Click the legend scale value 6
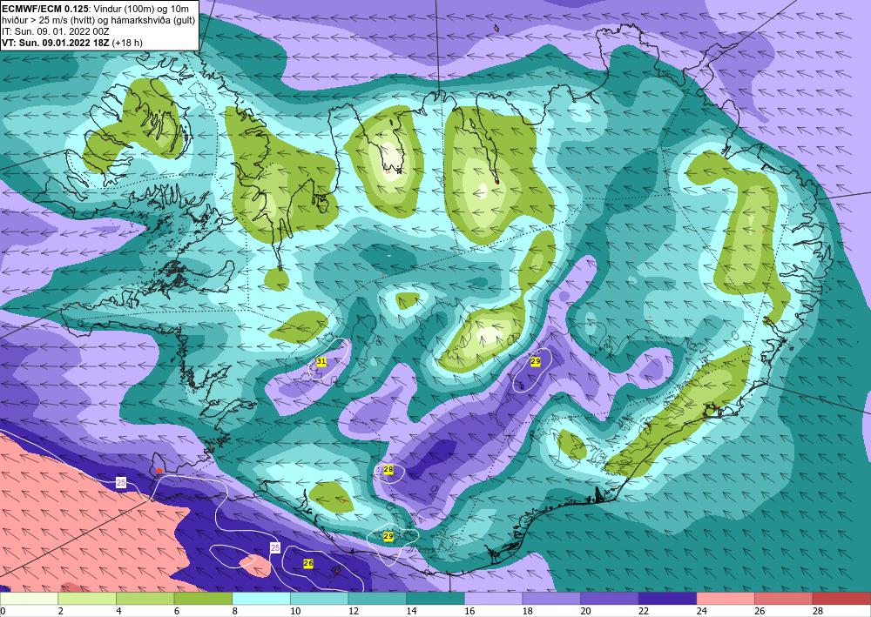 pos(176,612)
